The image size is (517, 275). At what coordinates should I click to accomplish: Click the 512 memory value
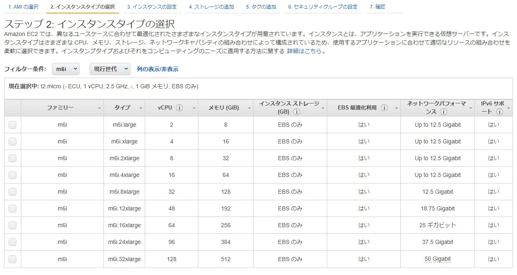click(x=226, y=259)
